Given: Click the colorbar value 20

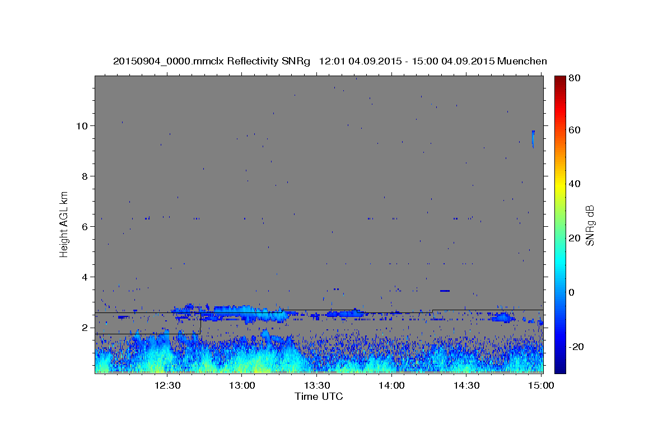Looking at the screenshot, I should pos(575,238).
